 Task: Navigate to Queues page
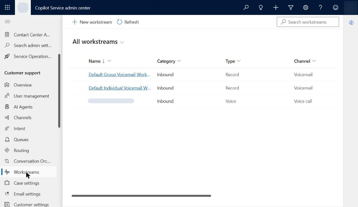(21, 140)
